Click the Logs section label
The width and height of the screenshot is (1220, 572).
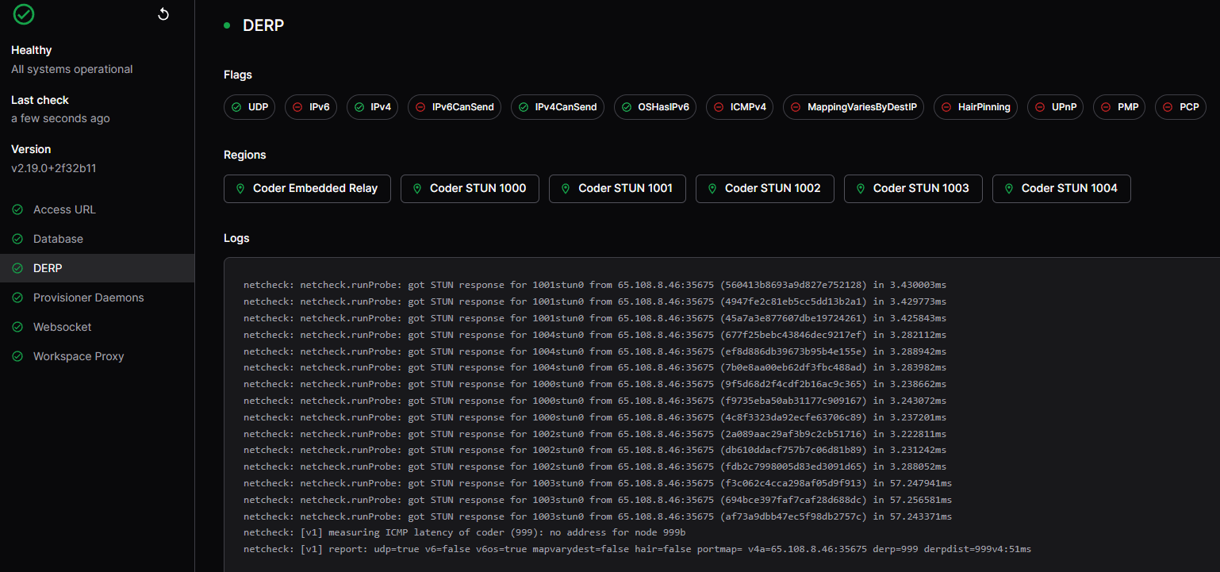point(236,238)
